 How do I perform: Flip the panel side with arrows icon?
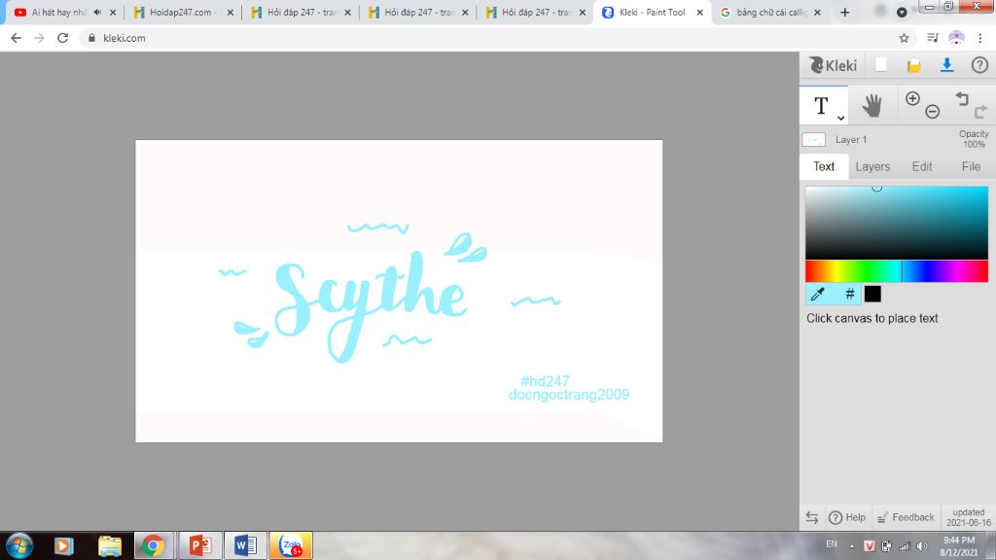point(812,517)
